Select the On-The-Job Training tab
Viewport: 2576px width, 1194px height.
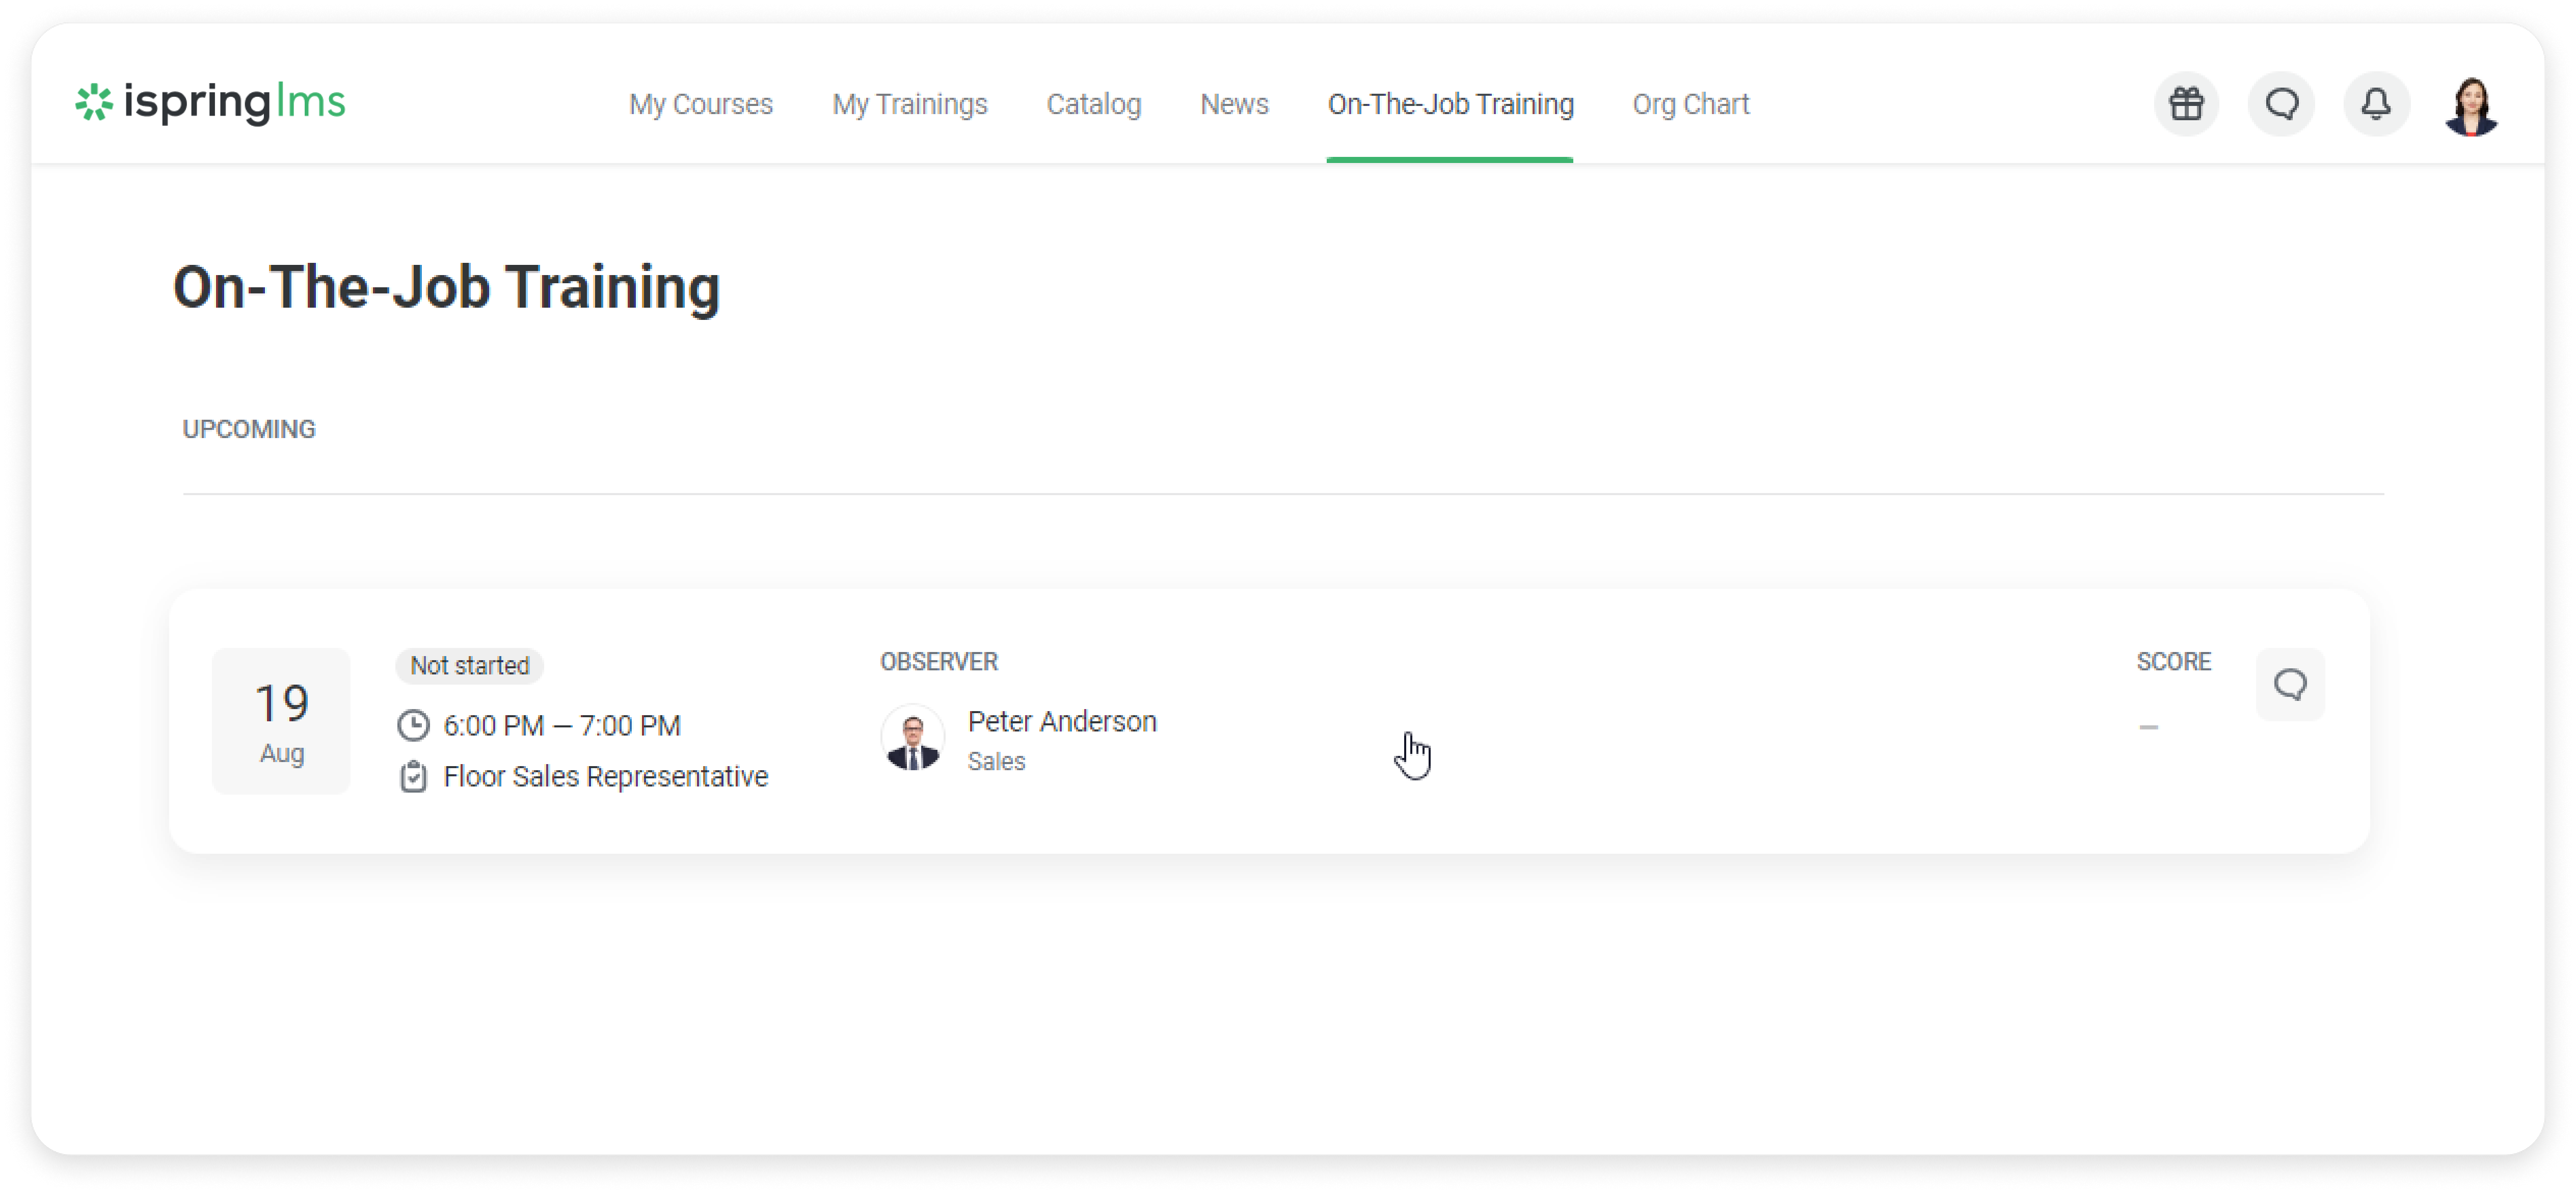coord(1449,104)
